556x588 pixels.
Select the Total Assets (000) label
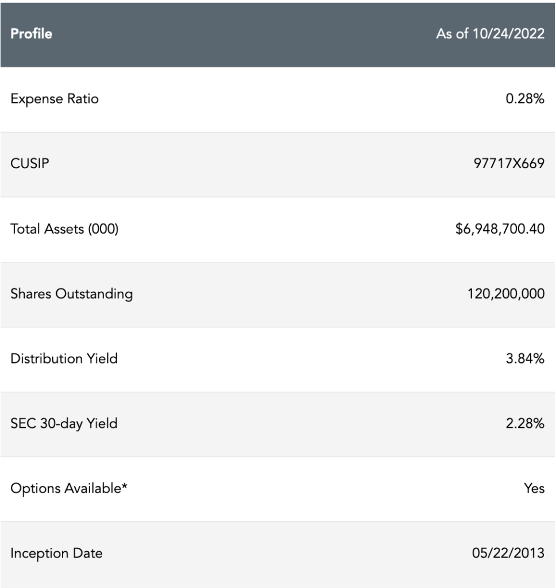[x=64, y=229]
